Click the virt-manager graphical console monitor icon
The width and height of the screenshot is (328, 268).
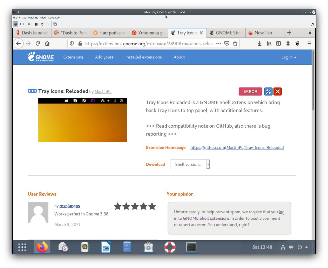(x=16, y=24)
